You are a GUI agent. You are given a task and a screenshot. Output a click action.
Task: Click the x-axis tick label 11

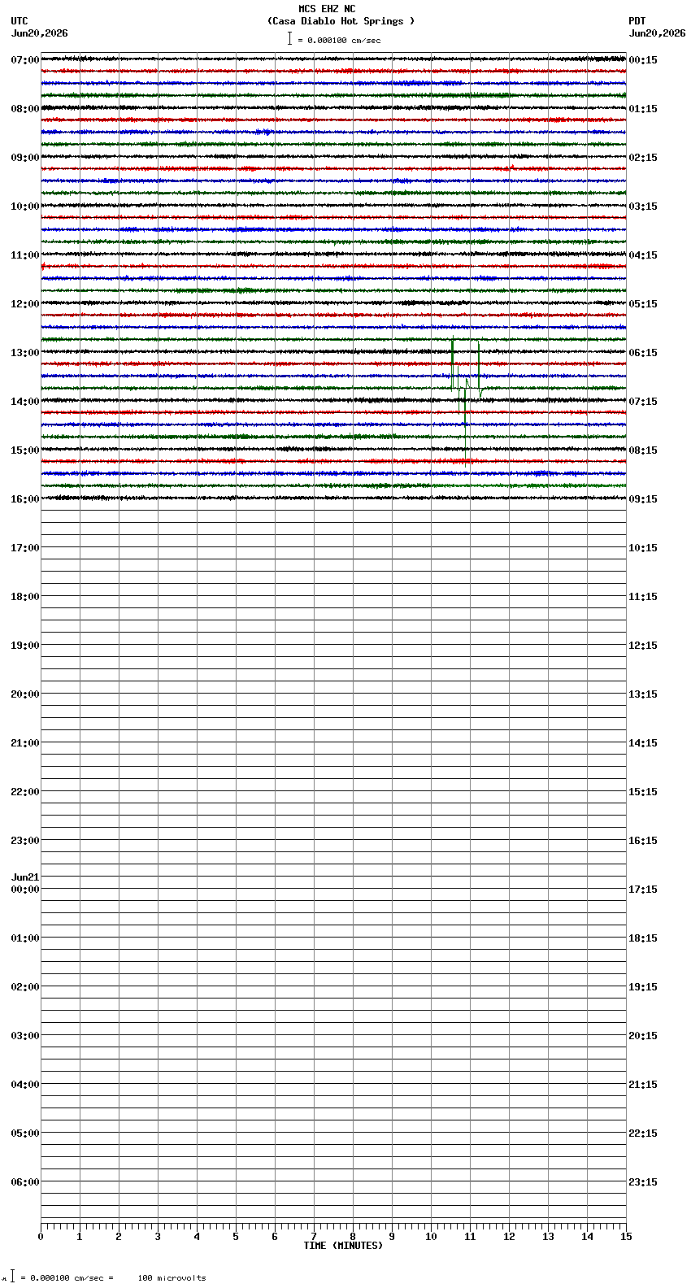(470, 1237)
